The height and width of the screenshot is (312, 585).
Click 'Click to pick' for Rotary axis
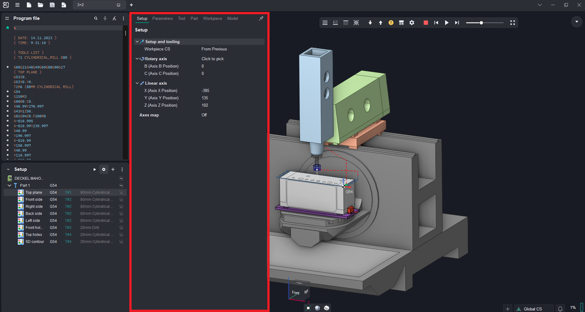[213, 59]
